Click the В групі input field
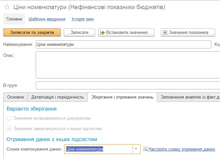This screenshot has height=159, width=220. 128,85
